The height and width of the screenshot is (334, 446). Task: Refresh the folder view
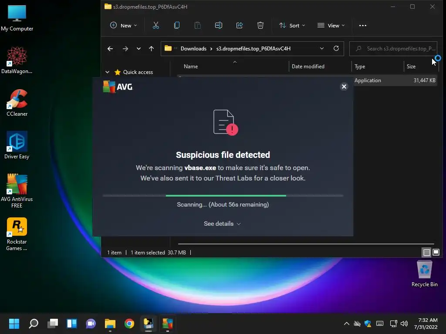336,49
